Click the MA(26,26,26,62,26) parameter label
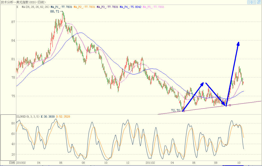The height and width of the screenshot is (166, 262). pos(36,7)
